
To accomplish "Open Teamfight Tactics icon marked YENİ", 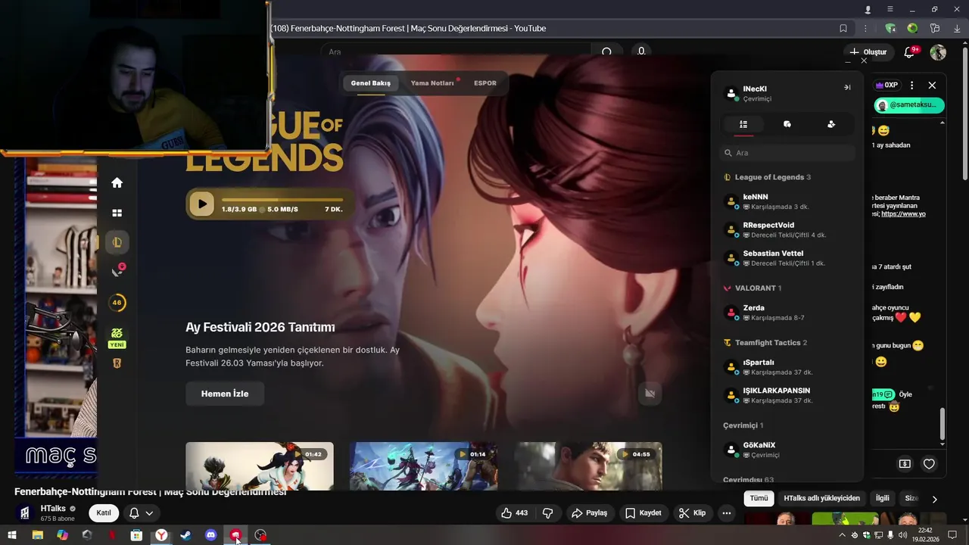I will coord(117,338).
